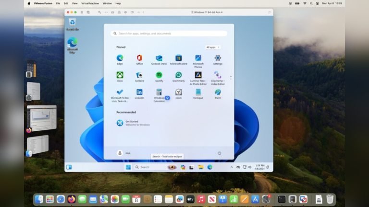Launch the Xbox app
369x207 pixels.
coord(120,77)
